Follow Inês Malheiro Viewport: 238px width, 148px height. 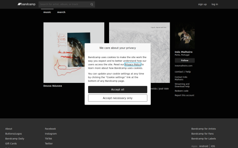185,60
